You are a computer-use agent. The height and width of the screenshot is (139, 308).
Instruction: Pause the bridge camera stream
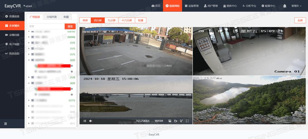[85, 121]
